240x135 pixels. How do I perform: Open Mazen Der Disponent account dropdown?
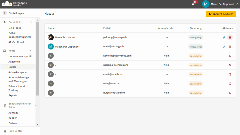[220, 4]
